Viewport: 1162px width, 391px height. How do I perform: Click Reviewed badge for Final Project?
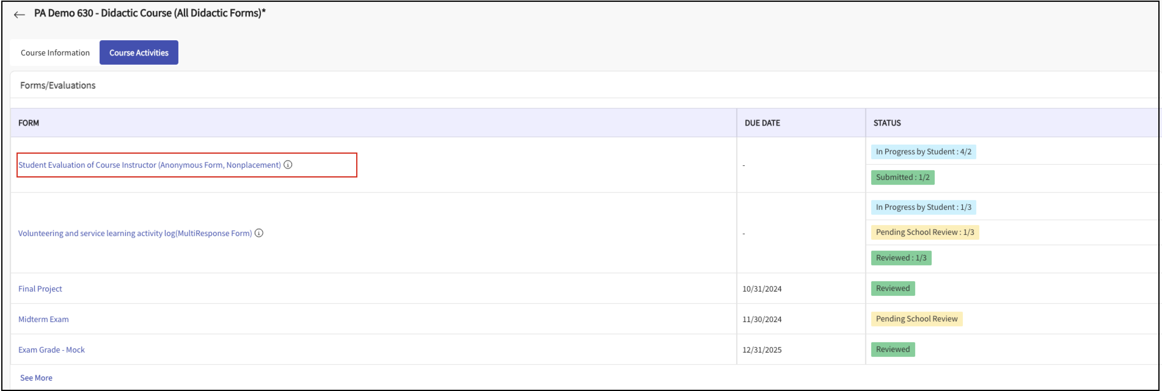pyautogui.click(x=892, y=288)
